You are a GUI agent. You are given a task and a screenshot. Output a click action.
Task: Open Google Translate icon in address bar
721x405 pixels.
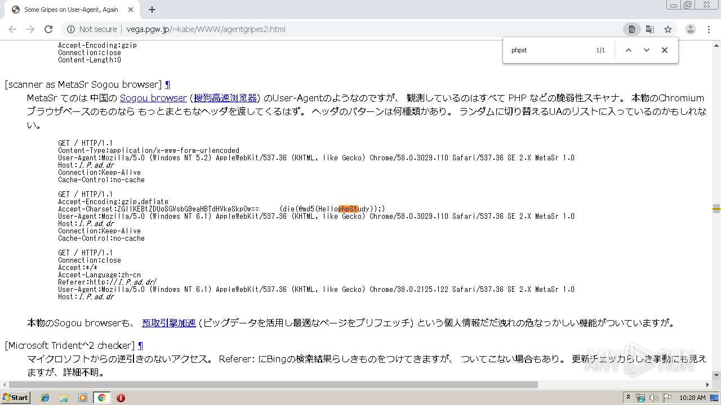tap(650, 29)
